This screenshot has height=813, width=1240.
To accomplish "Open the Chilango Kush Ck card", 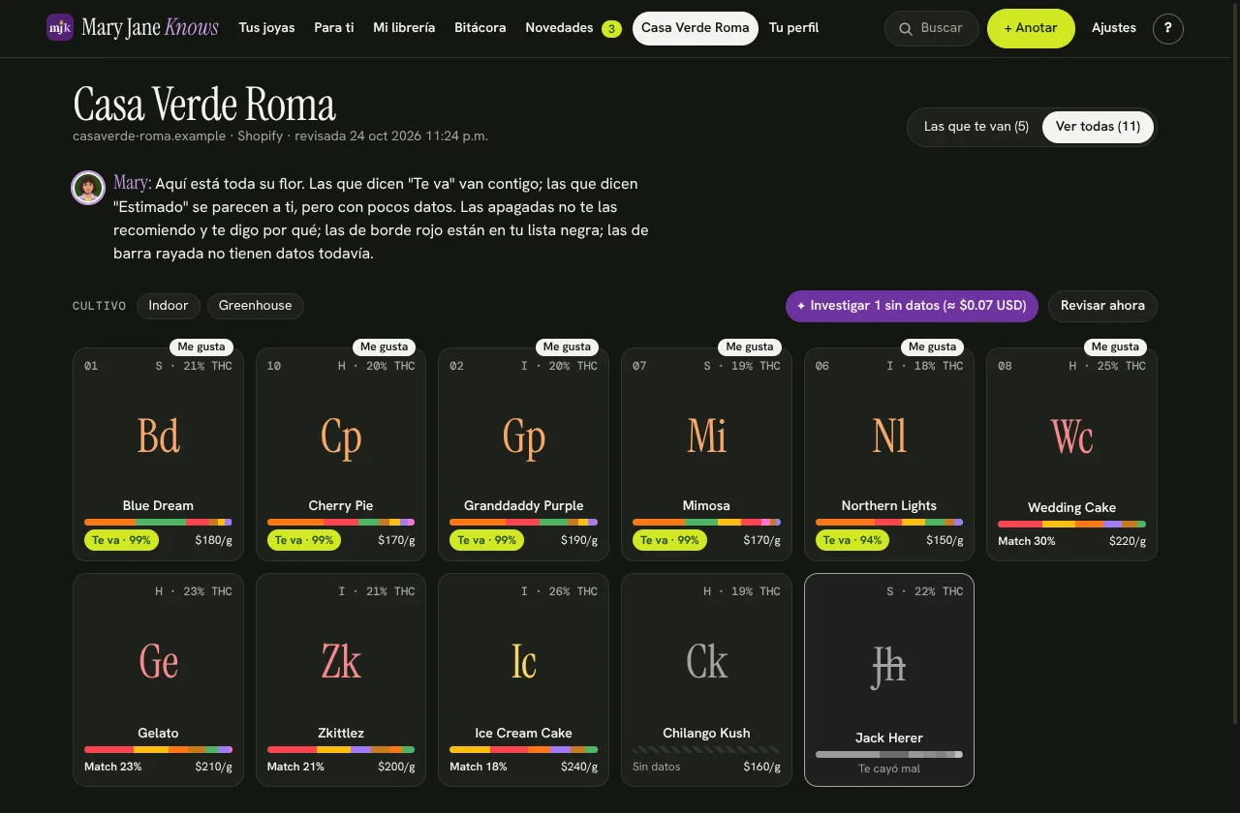I will pos(706,680).
